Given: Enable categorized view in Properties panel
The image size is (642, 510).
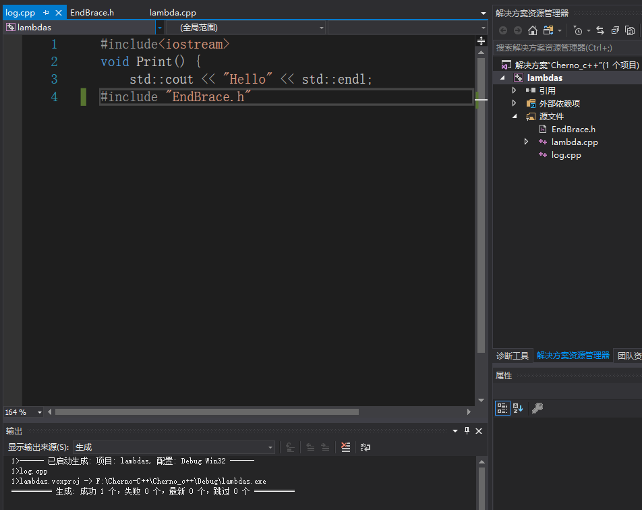Looking at the screenshot, I should pyautogui.click(x=502, y=408).
